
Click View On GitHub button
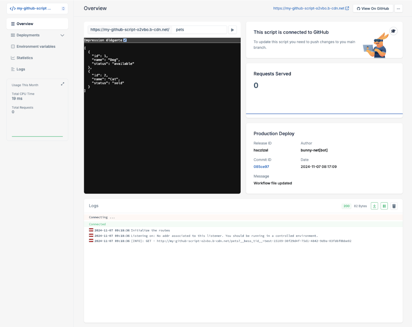coord(373,8)
